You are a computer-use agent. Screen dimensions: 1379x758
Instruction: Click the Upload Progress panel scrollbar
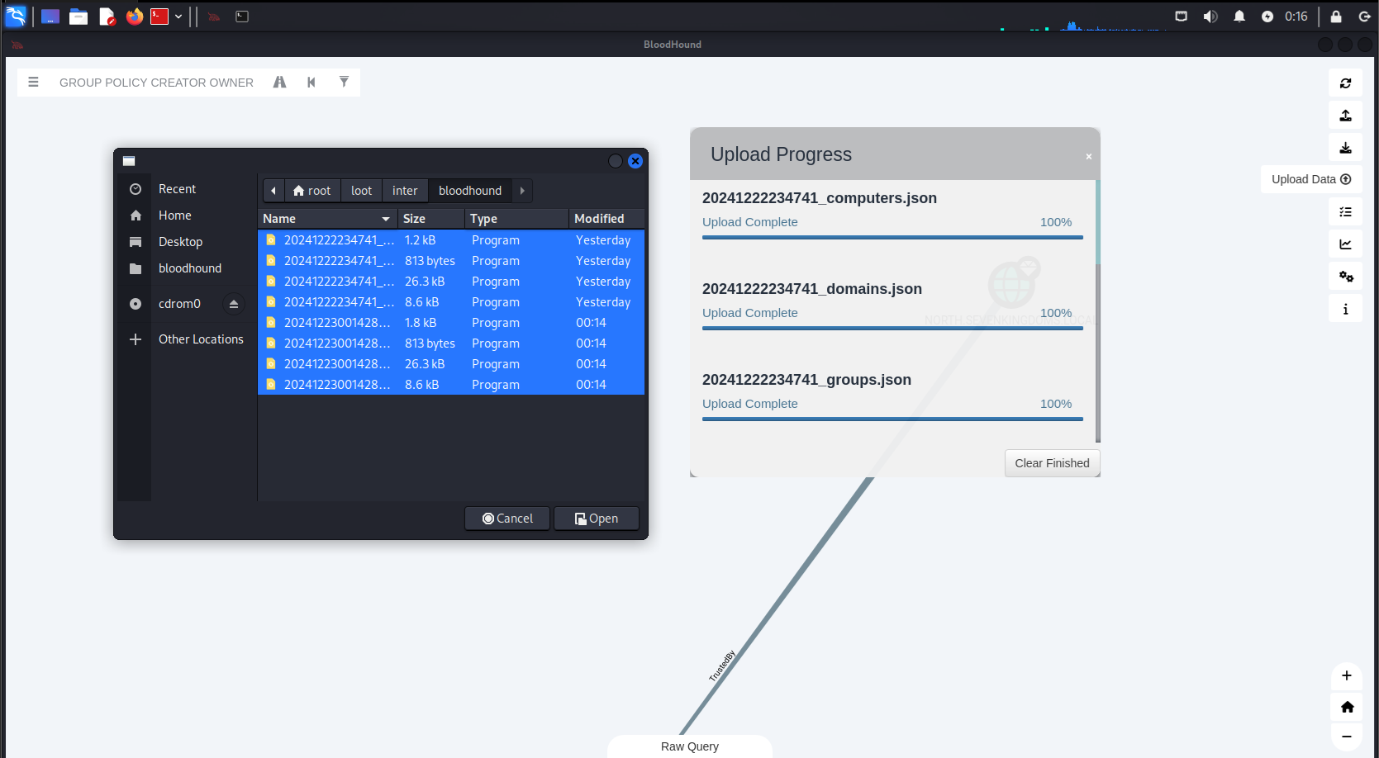(1098, 310)
